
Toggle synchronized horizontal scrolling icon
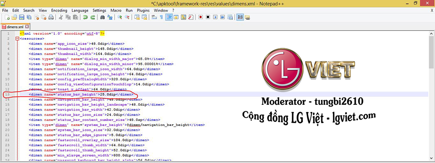click(x=144, y=17)
